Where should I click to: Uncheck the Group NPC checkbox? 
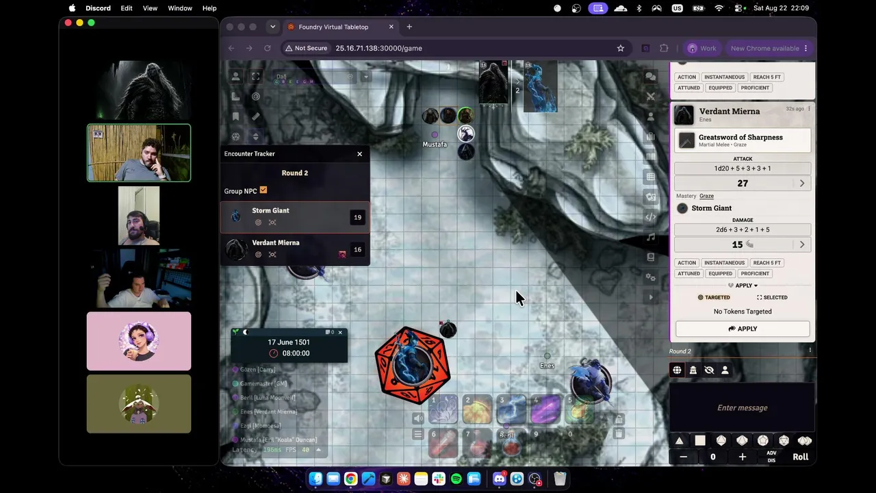263,190
